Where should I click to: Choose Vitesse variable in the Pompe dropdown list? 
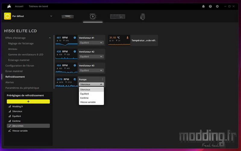[91, 102]
